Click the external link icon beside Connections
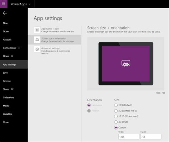 [x=19, y=48]
